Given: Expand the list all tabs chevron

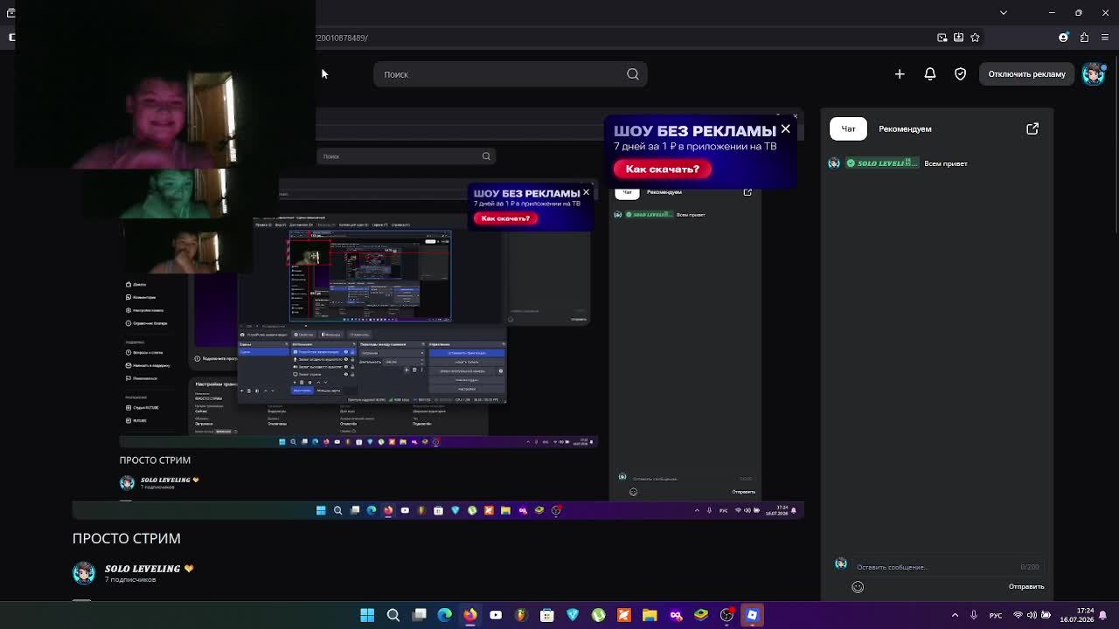Looking at the screenshot, I should (1004, 12).
